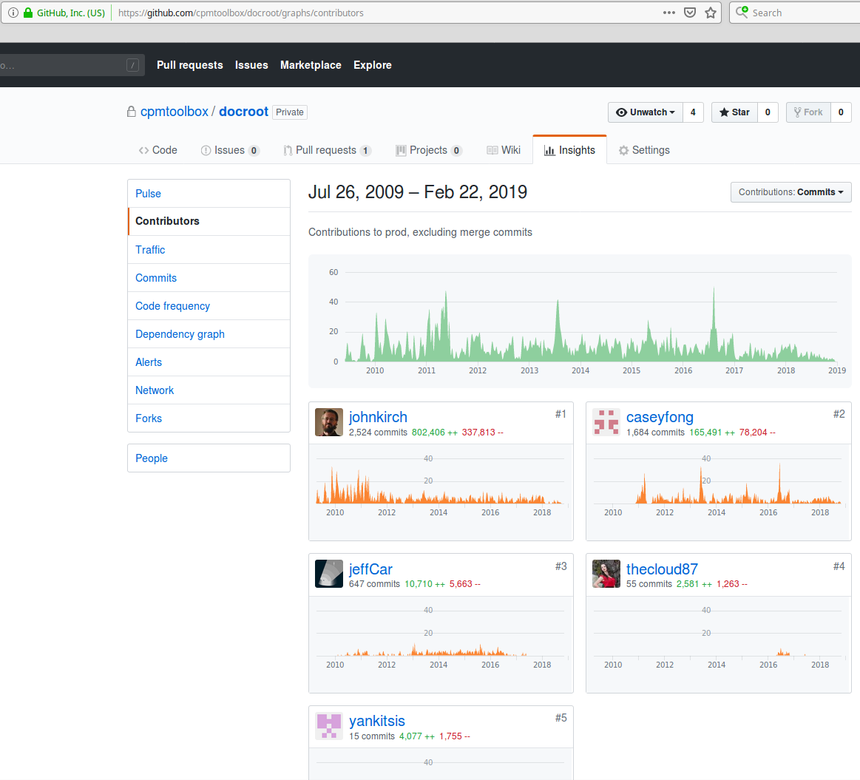Open the Dependency graph sidebar link
This screenshot has height=780, width=860.
[180, 333]
